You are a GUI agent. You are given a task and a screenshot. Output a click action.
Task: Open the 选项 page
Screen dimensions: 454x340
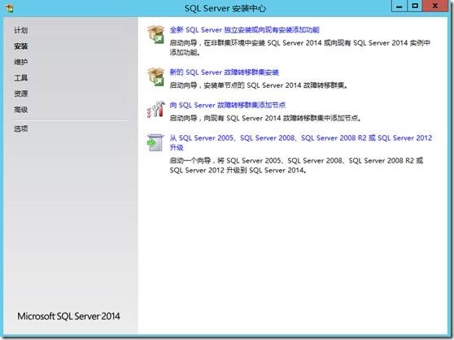point(21,129)
